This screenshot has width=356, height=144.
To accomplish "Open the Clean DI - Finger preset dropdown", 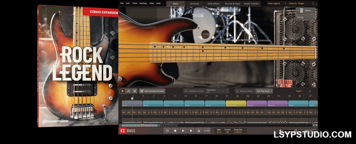I will coord(301,3).
